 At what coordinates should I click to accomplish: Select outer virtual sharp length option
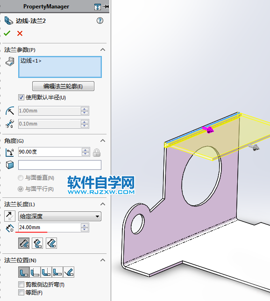[24, 243]
